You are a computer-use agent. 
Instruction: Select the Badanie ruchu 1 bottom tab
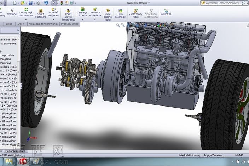tap(15, 151)
